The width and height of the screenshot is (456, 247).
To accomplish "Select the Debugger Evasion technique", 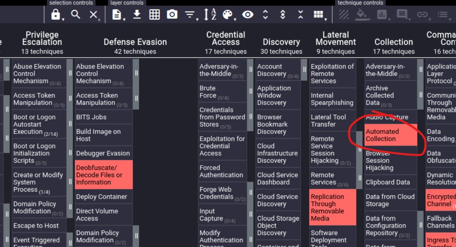I will (104, 153).
